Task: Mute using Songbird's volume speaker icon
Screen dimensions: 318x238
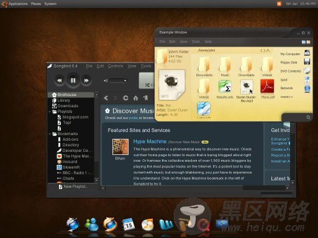Action: click(106, 81)
